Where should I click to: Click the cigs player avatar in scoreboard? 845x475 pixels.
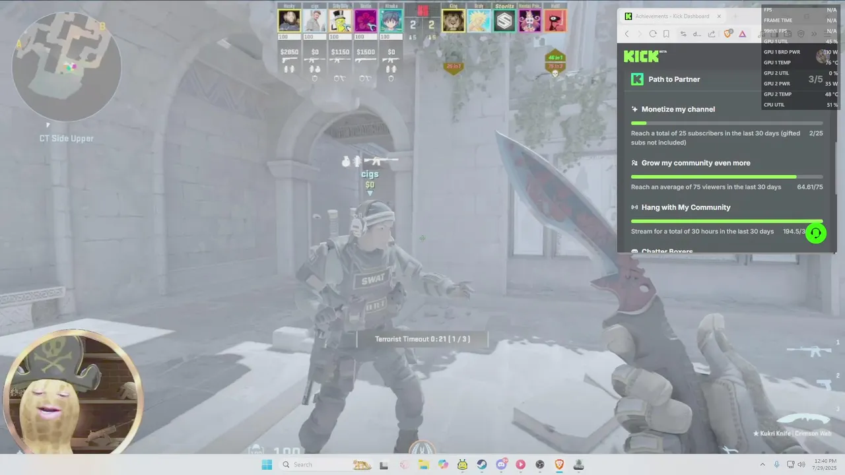(x=315, y=20)
